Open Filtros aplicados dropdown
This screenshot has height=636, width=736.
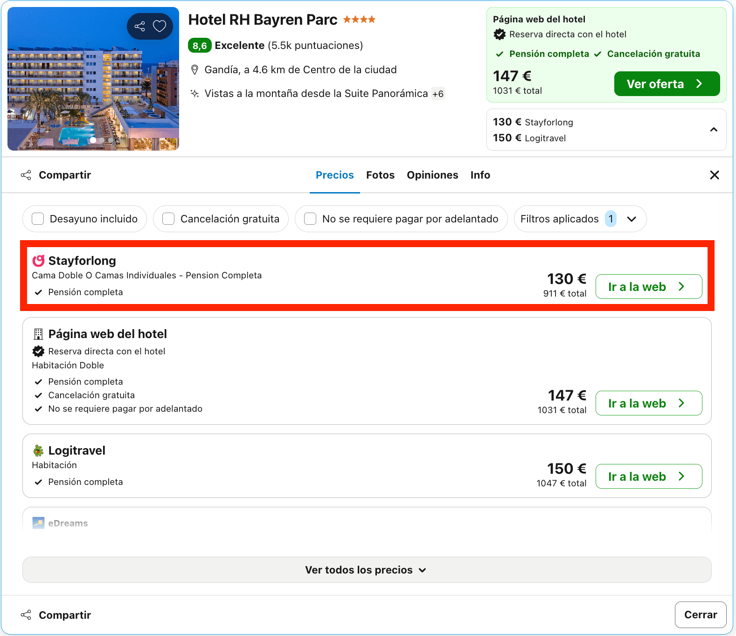coord(580,219)
